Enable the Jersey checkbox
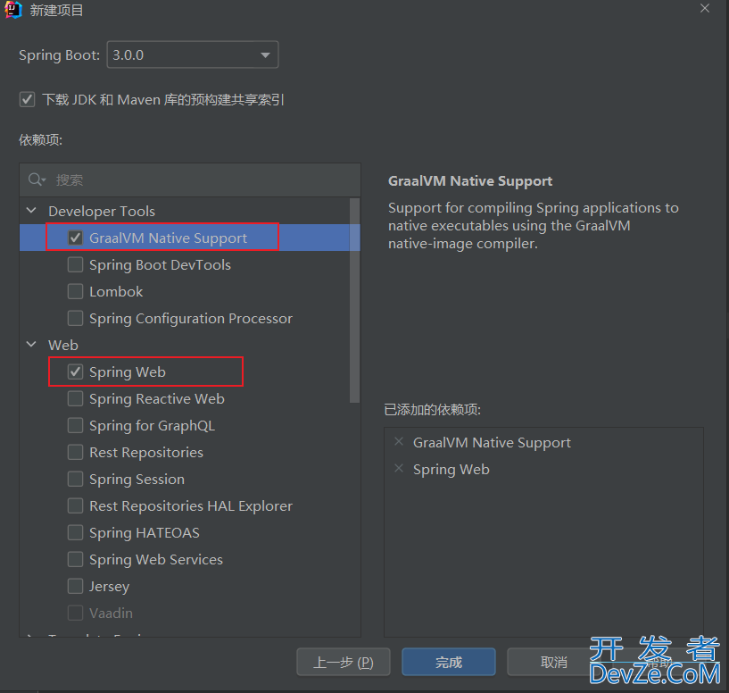This screenshot has width=729, height=693. point(75,586)
